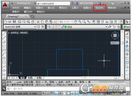This screenshot has height=96, width=131.
Task: Toggle Infer Constraints in status bar
Action: click(x=43, y=93)
